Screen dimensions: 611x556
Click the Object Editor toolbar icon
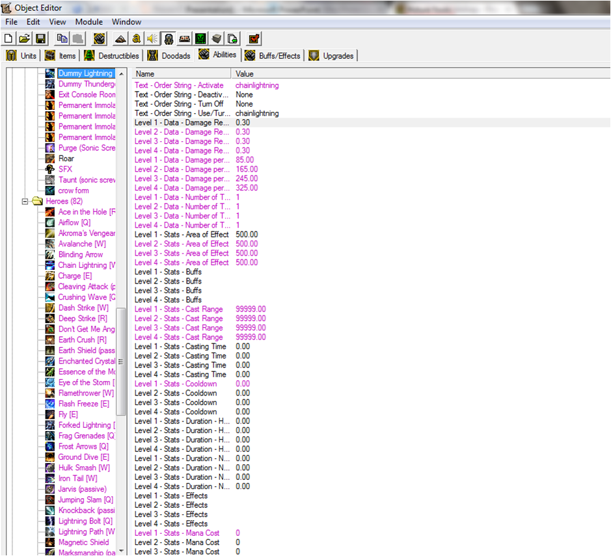point(169,38)
